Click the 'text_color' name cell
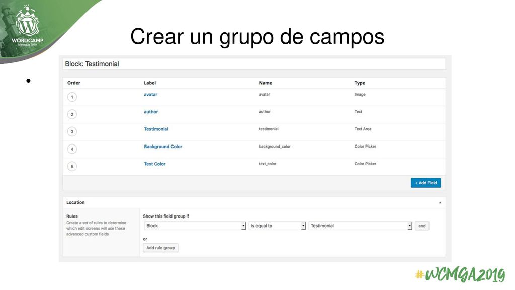Screen dimensions: 515x290 coord(268,164)
